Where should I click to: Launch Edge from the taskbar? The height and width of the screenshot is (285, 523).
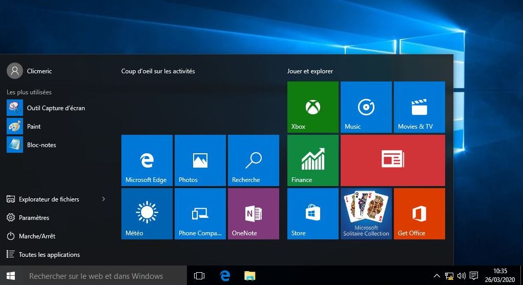[225, 276]
